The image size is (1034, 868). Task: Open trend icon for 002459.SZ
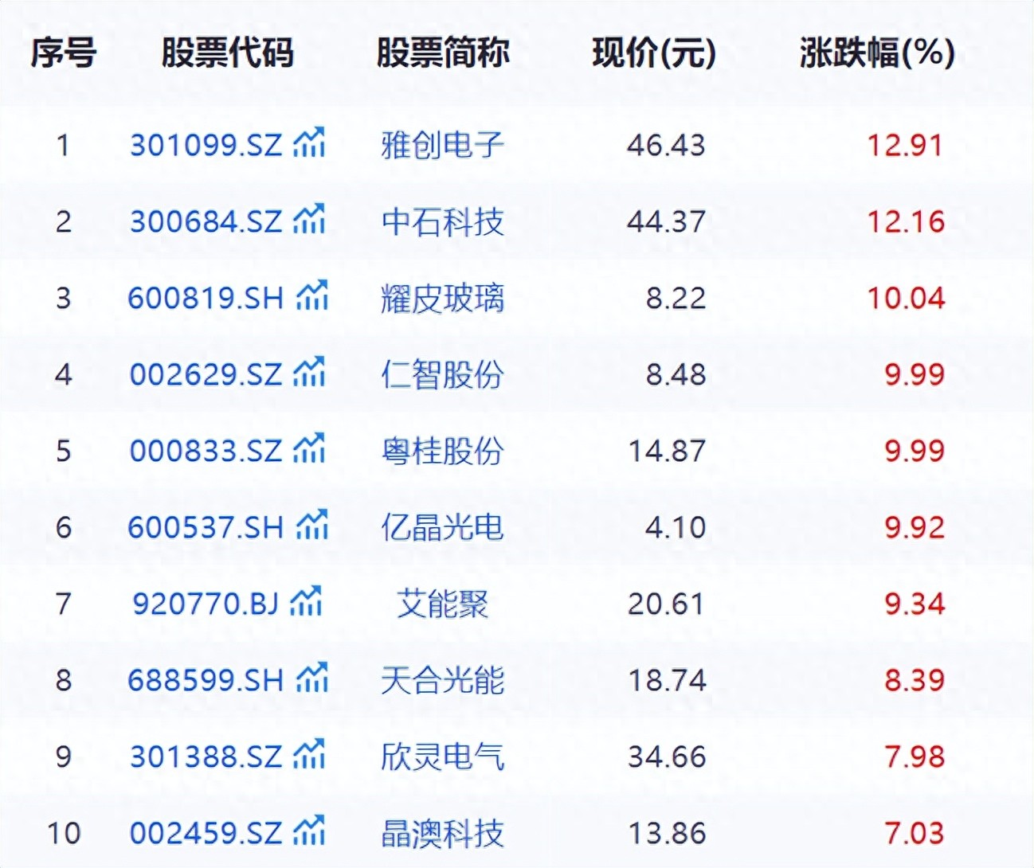click(x=309, y=831)
